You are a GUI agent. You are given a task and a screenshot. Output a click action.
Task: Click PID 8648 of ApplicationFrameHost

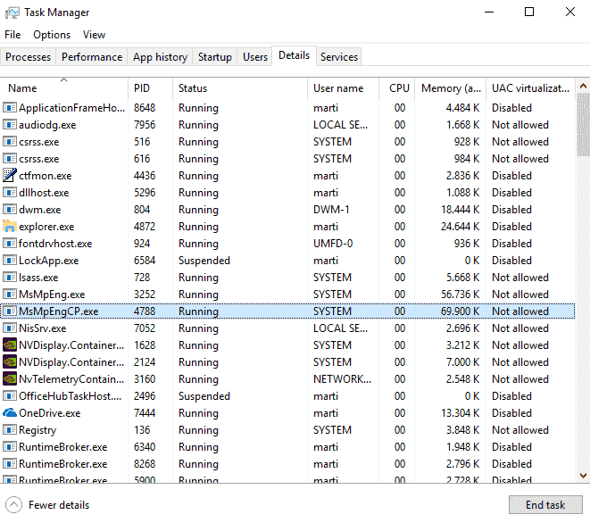click(145, 108)
